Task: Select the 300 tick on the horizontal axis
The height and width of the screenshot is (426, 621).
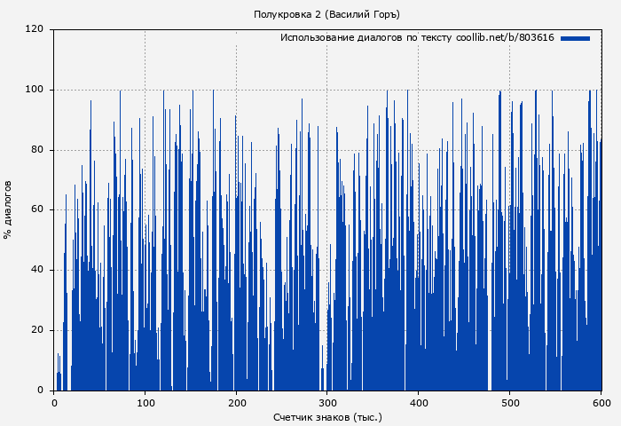Action: (327, 403)
